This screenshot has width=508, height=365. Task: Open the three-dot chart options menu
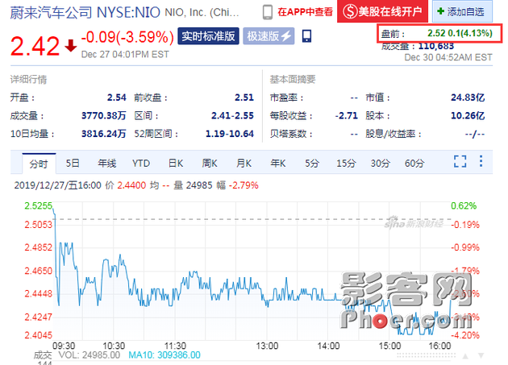coord(481,161)
